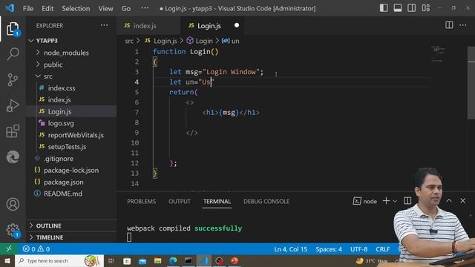Toggle secondary sidebar layout icon
This screenshot has height=267, width=475.
click(411, 8)
